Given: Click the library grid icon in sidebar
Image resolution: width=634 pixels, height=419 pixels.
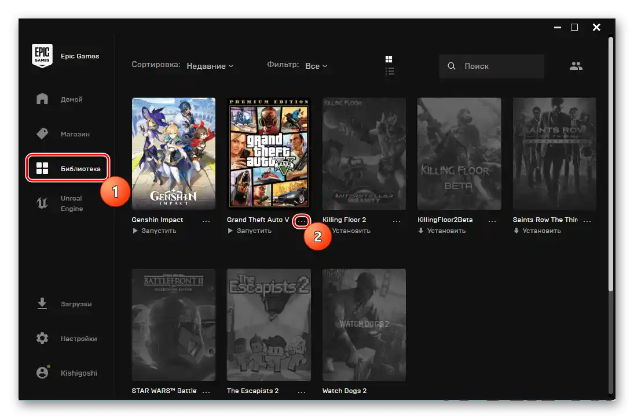Looking at the screenshot, I should (x=42, y=168).
